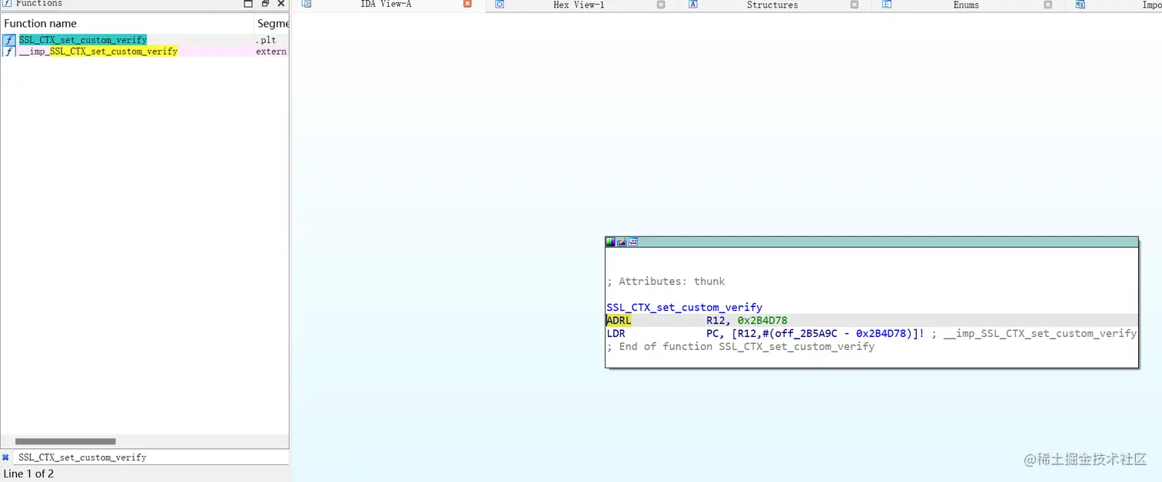The image size is (1162, 482).
Task: Sort by the Segment column header
Action: click(272, 24)
